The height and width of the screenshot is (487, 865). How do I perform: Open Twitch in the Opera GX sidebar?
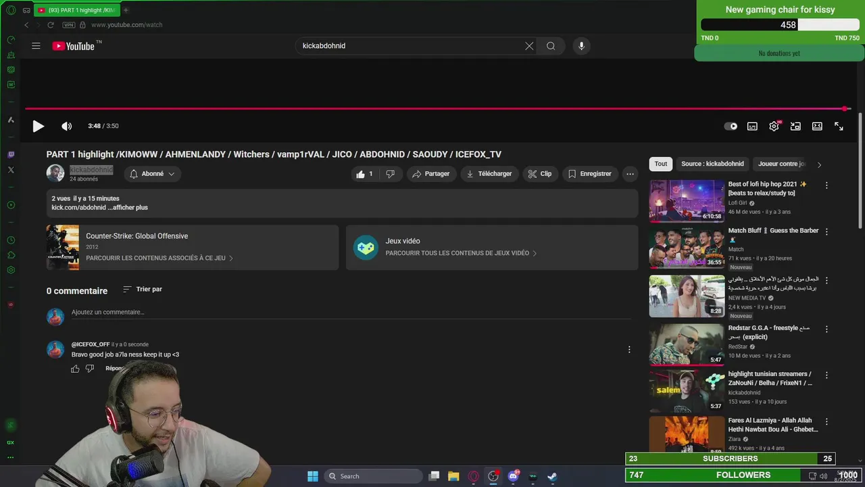[11, 155]
